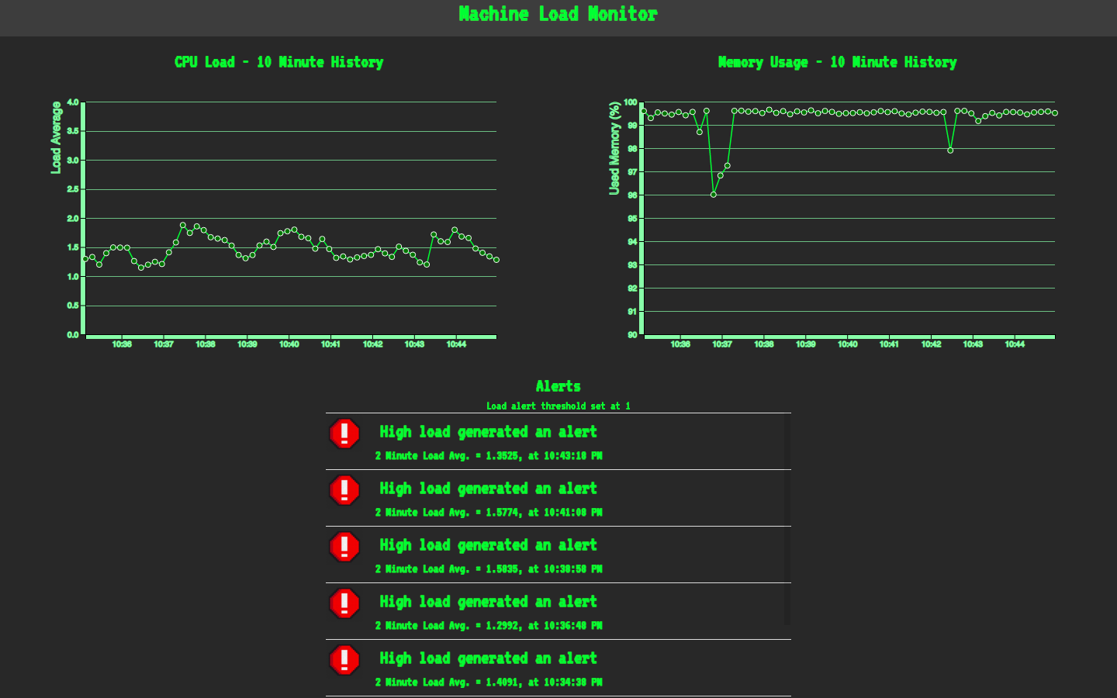Click the Memory Usage - 10 Minute History heading
This screenshot has height=698, width=1117.
[838, 62]
